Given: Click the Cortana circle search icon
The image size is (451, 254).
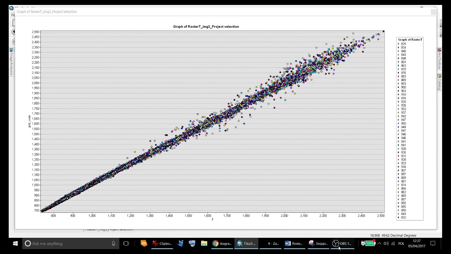Looking at the screenshot, I should (28, 243).
